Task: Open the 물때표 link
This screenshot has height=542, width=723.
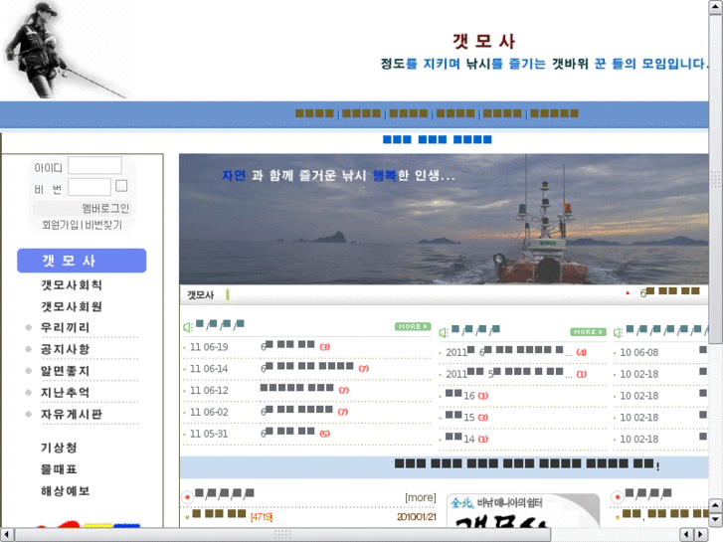Action: (59, 469)
